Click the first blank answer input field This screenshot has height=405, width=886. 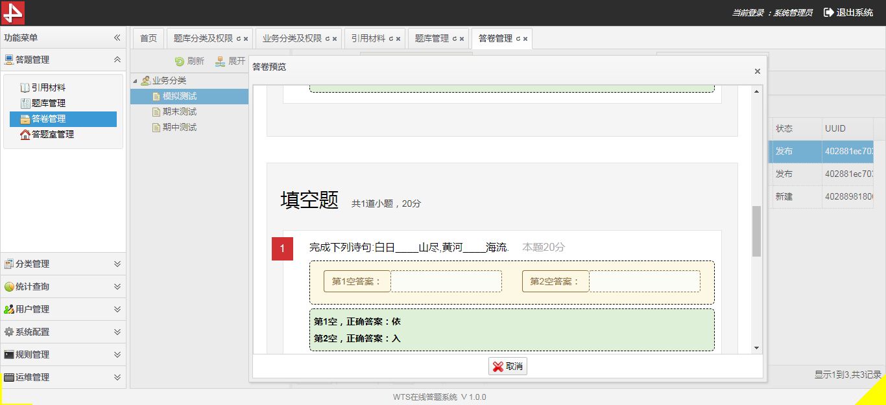[x=446, y=281]
